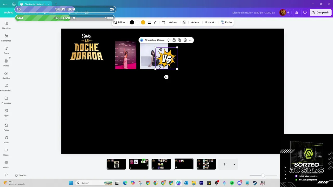Open Notas at bottom

21,175
